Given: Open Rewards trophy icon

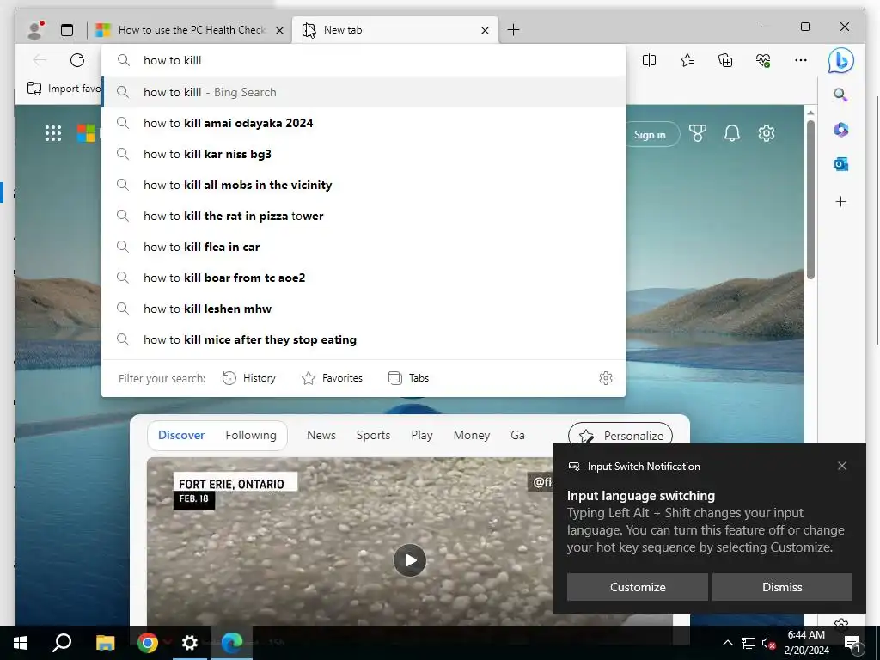Looking at the screenshot, I should coord(698,133).
